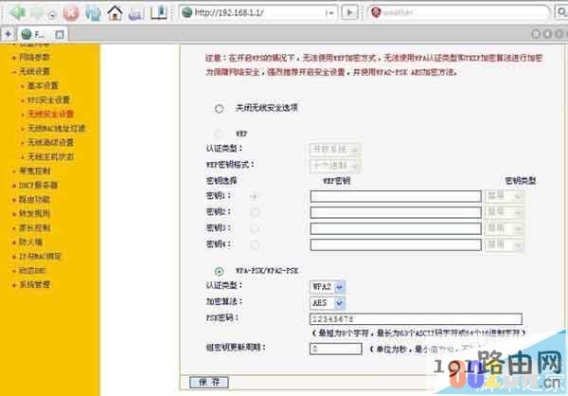Click the 保存 save button

(209, 382)
